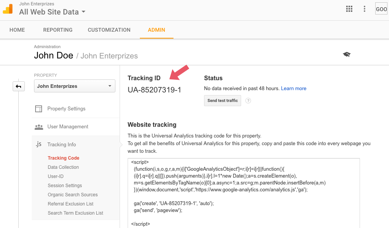This screenshot has width=389, height=228.
Task: Click the Google Analytics logo icon
Action: click(8, 9)
